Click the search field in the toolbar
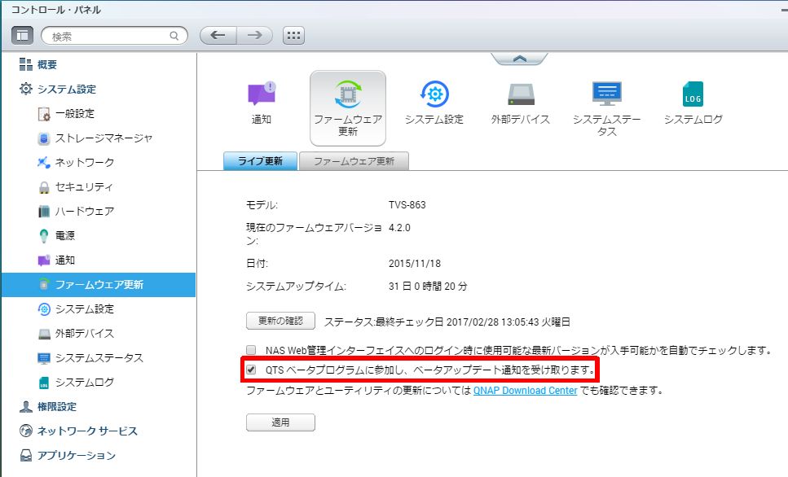 coord(114,36)
